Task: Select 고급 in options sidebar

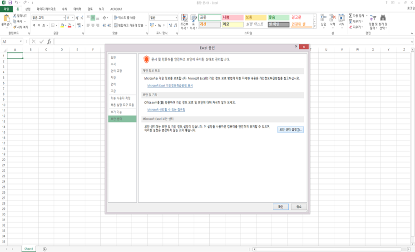Action: pyautogui.click(x=122, y=91)
